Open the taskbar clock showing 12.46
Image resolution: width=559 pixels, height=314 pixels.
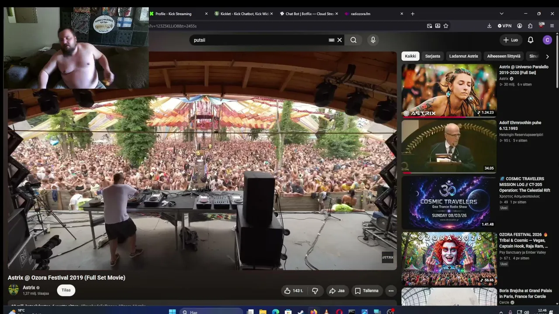[542, 311]
